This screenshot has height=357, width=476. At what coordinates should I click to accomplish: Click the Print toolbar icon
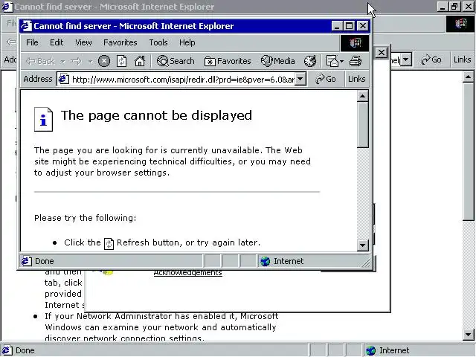pos(356,61)
